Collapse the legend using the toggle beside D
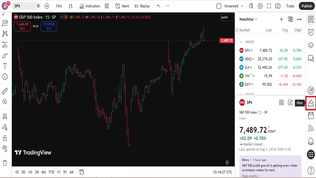Viewport: 316px width, 178px height. point(62,17)
